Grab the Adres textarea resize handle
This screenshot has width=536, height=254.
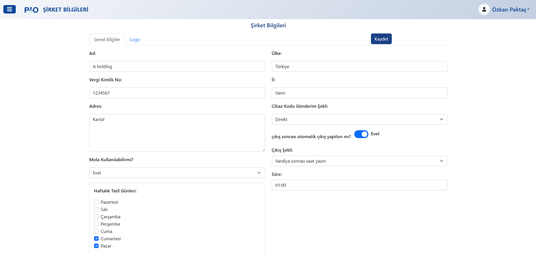click(x=263, y=150)
